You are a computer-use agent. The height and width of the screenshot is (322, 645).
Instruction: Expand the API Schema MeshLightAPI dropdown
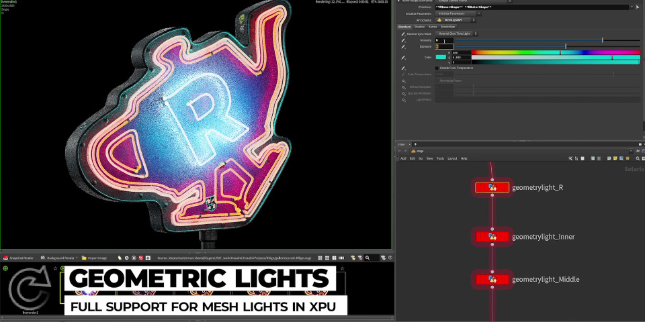pyautogui.click(x=458, y=20)
